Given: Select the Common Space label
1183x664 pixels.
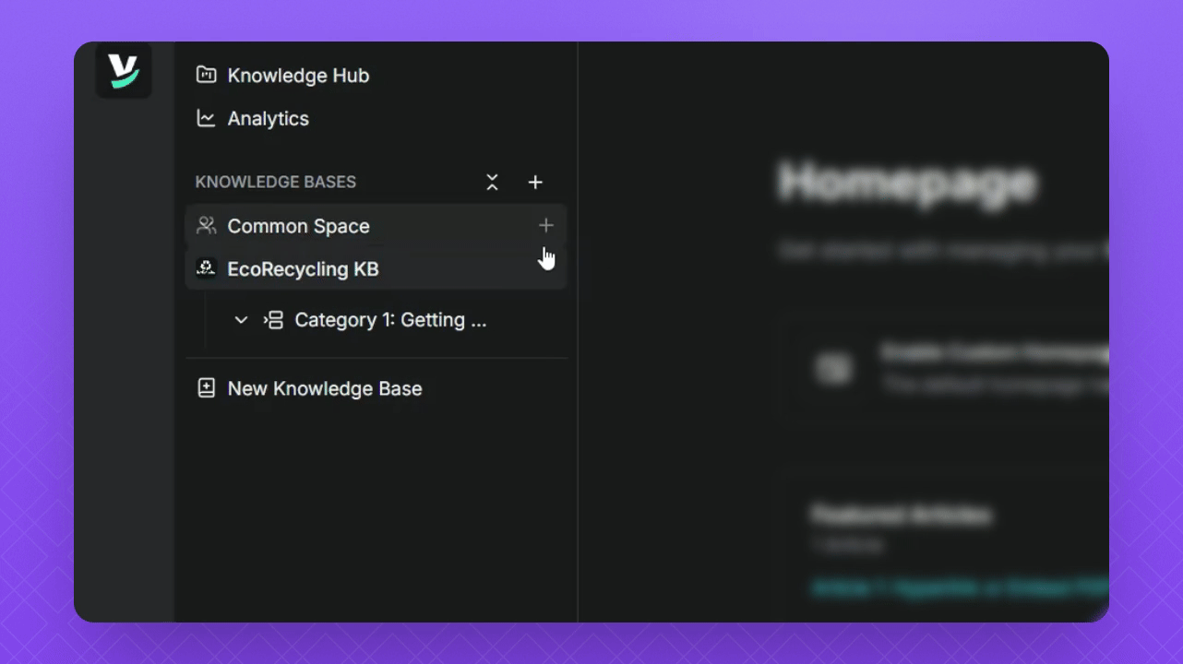Looking at the screenshot, I should pos(298,226).
